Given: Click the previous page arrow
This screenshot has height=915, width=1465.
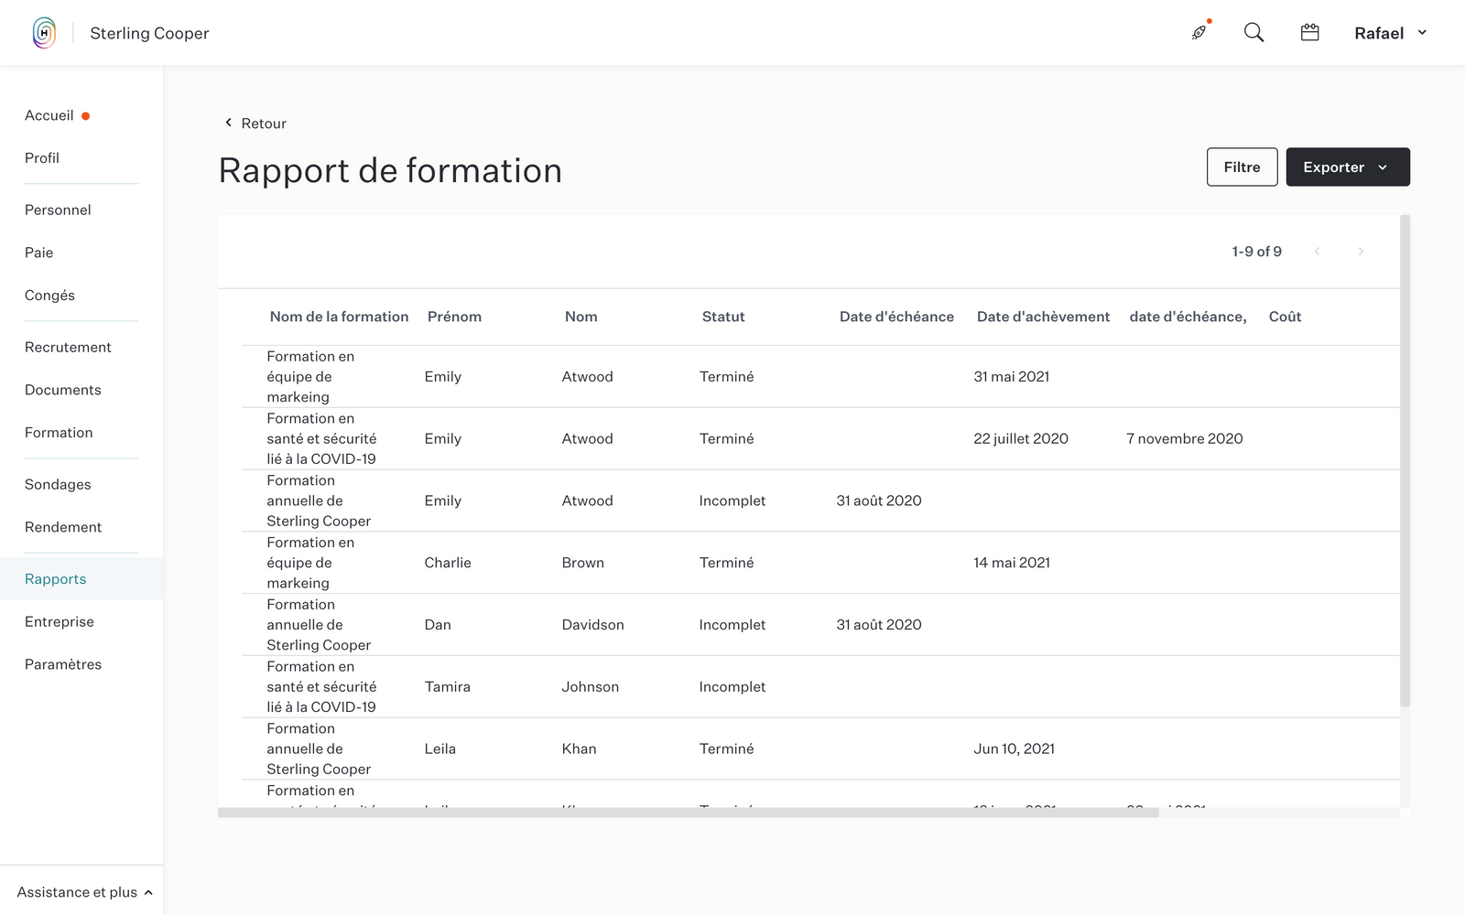Looking at the screenshot, I should (x=1318, y=251).
